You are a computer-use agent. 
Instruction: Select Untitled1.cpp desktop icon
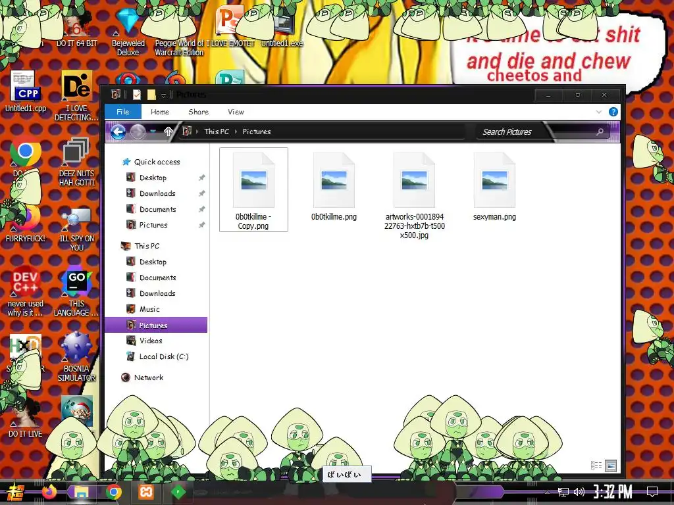26,91
